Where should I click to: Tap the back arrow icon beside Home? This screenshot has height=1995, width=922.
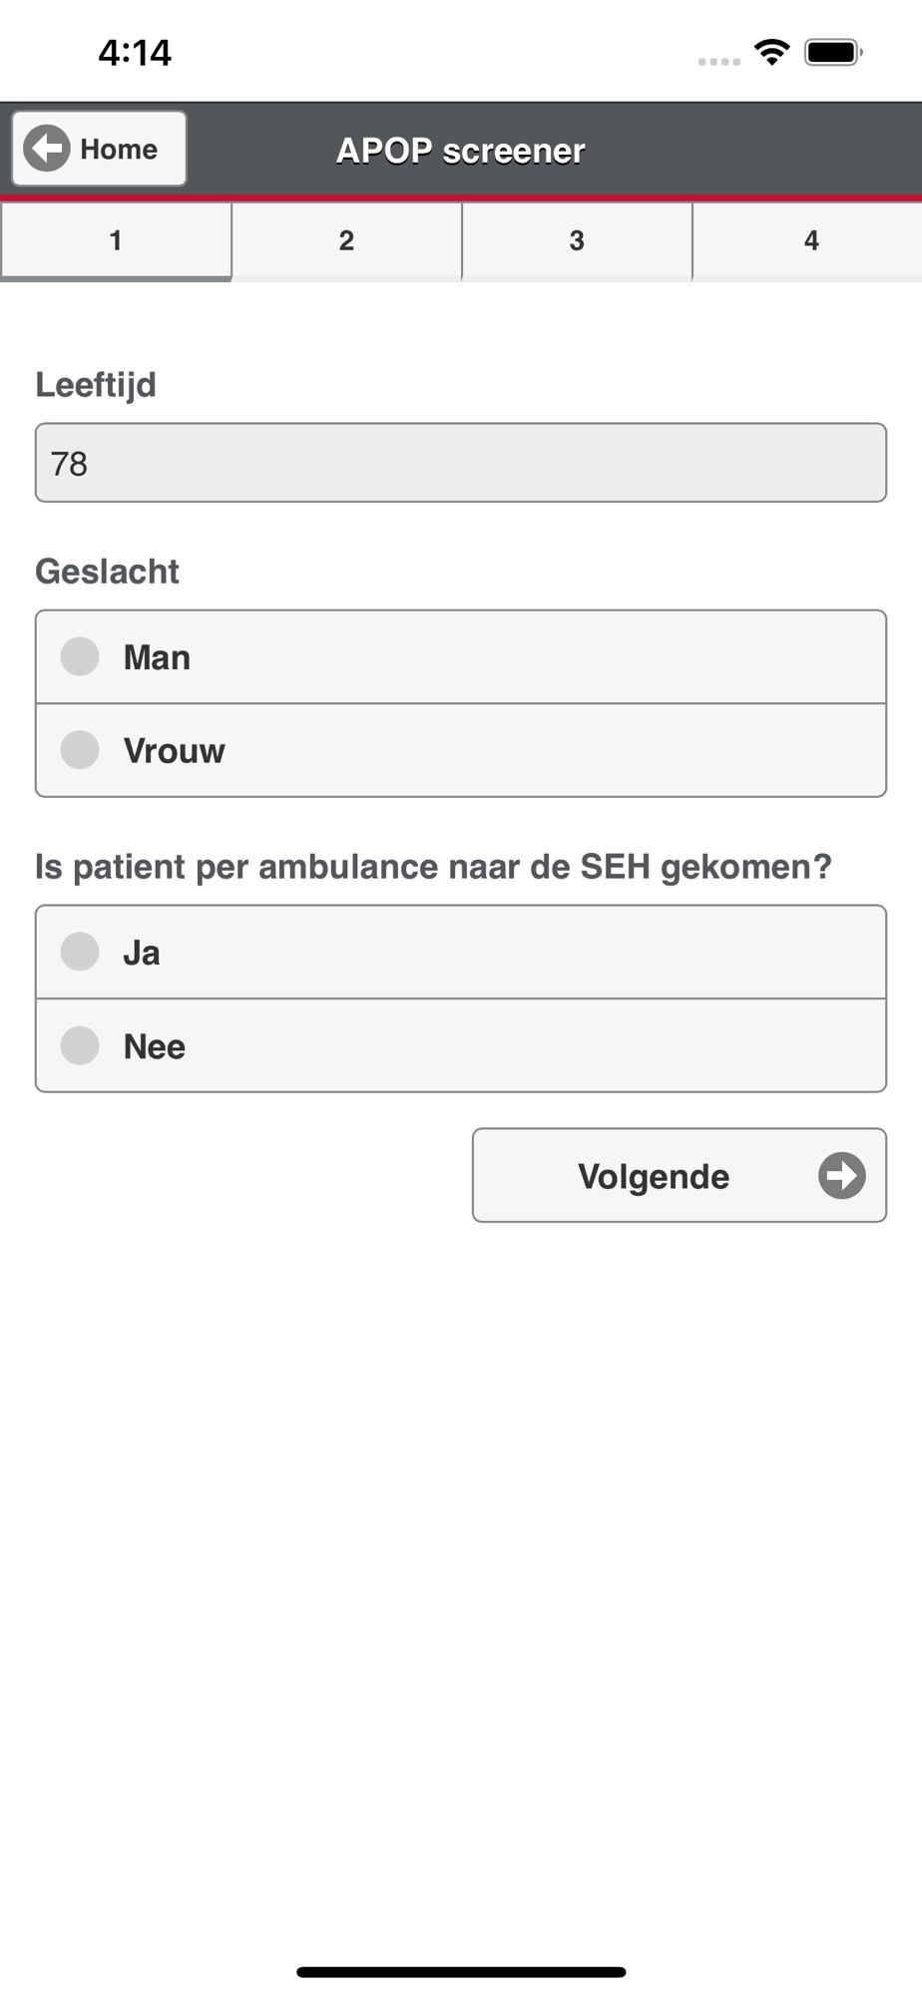click(47, 149)
